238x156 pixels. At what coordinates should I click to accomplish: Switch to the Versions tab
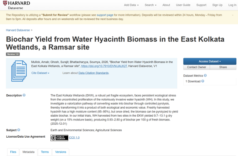[x=61, y=152]
